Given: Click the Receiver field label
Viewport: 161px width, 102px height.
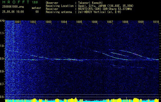Looking at the screenshot, I should [x=52, y=9].
